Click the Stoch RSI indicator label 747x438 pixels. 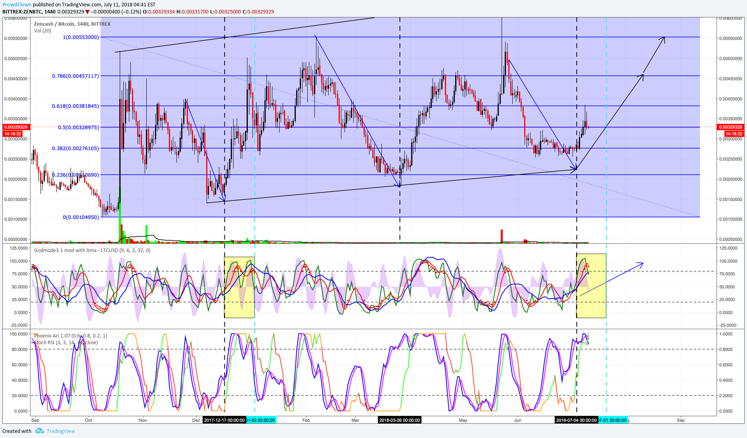point(66,343)
